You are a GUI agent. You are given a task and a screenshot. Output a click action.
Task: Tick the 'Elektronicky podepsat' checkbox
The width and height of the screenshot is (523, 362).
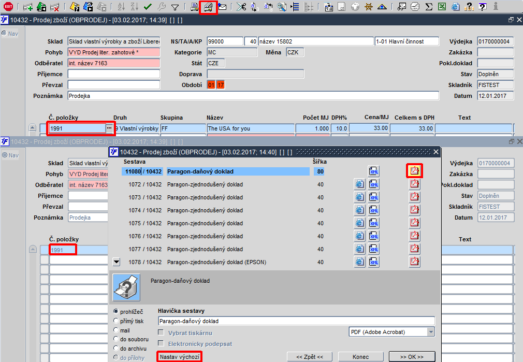[x=161, y=343]
